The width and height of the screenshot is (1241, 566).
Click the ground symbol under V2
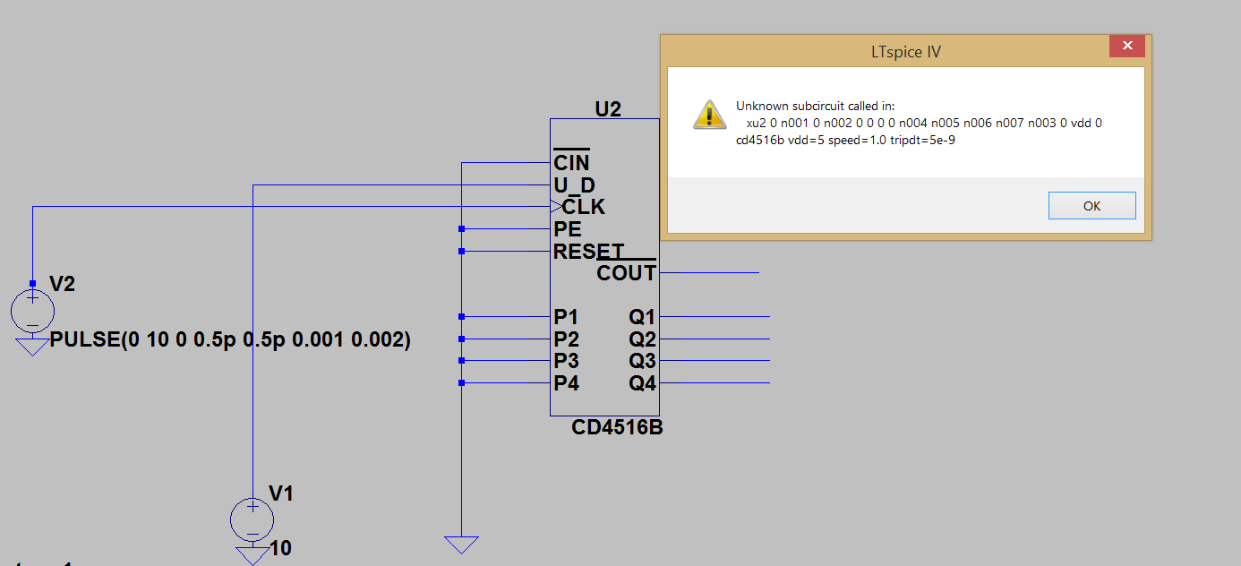(32, 347)
